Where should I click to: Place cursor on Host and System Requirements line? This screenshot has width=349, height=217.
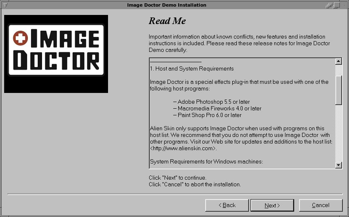192,69
